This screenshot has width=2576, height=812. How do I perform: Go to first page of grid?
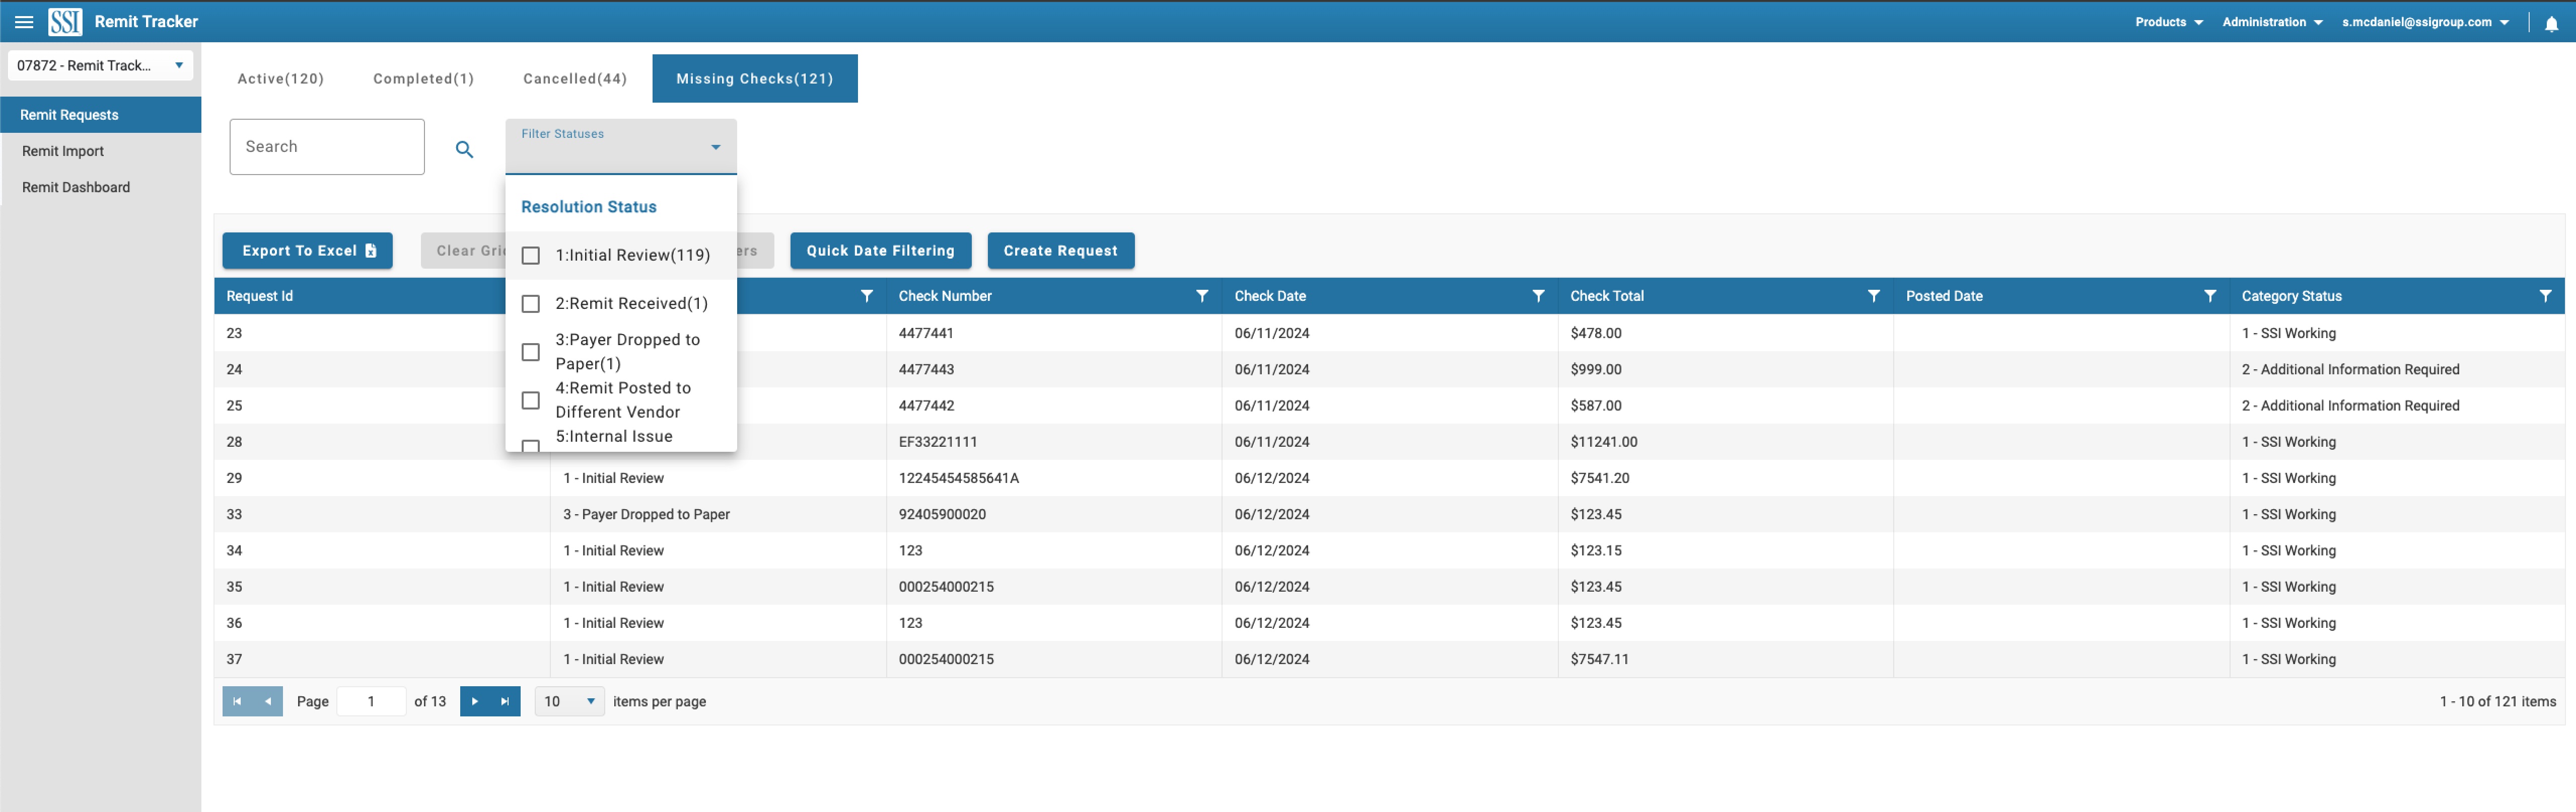(x=237, y=701)
